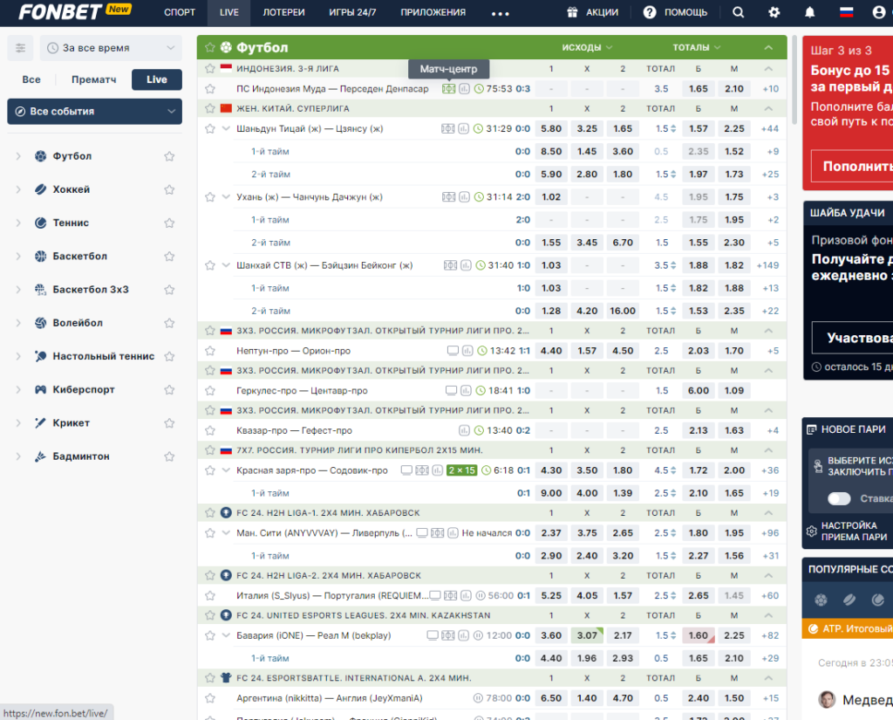Toggle the Ставка switch in Новое пари
Viewport: 893px width, 720px height.
(839, 499)
